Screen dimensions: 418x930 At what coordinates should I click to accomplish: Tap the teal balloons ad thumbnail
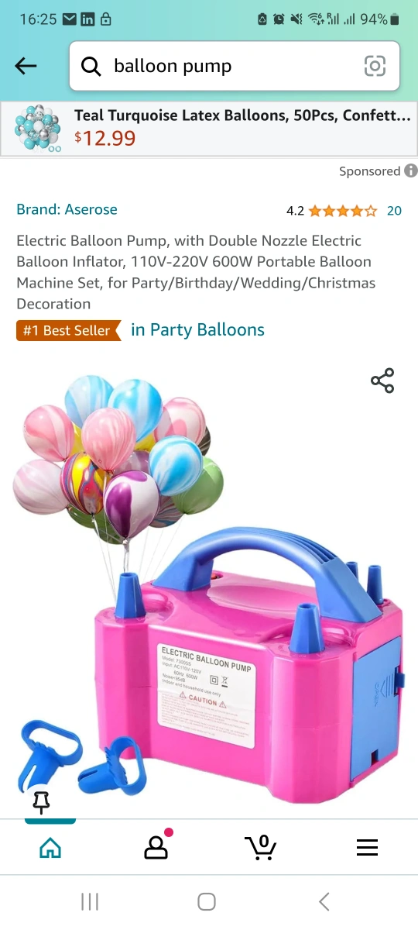pyautogui.click(x=39, y=129)
